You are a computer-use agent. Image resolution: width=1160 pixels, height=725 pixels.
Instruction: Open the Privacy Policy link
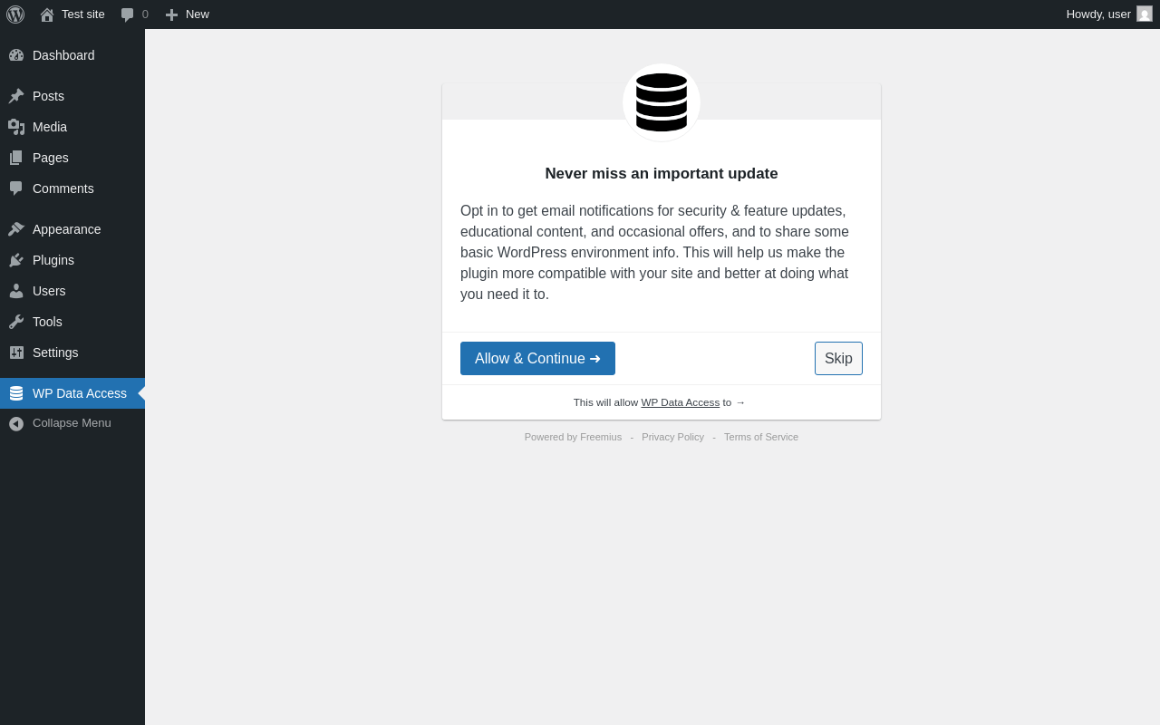672,437
